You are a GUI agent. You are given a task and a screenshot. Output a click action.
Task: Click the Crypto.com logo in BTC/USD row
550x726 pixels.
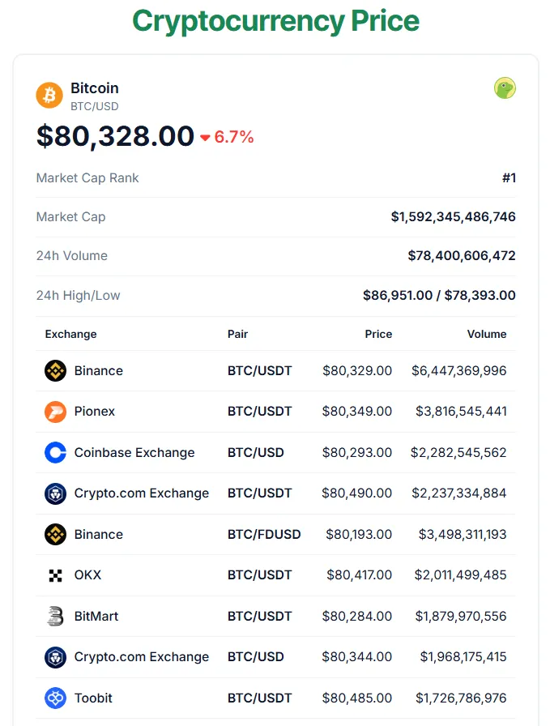pos(55,657)
